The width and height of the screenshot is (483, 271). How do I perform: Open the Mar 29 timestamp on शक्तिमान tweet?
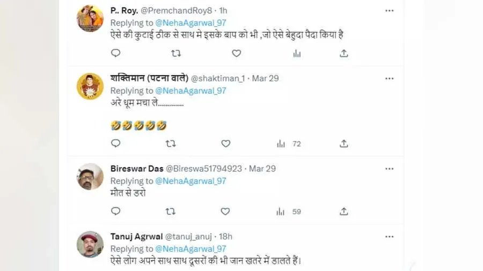pyautogui.click(x=265, y=78)
